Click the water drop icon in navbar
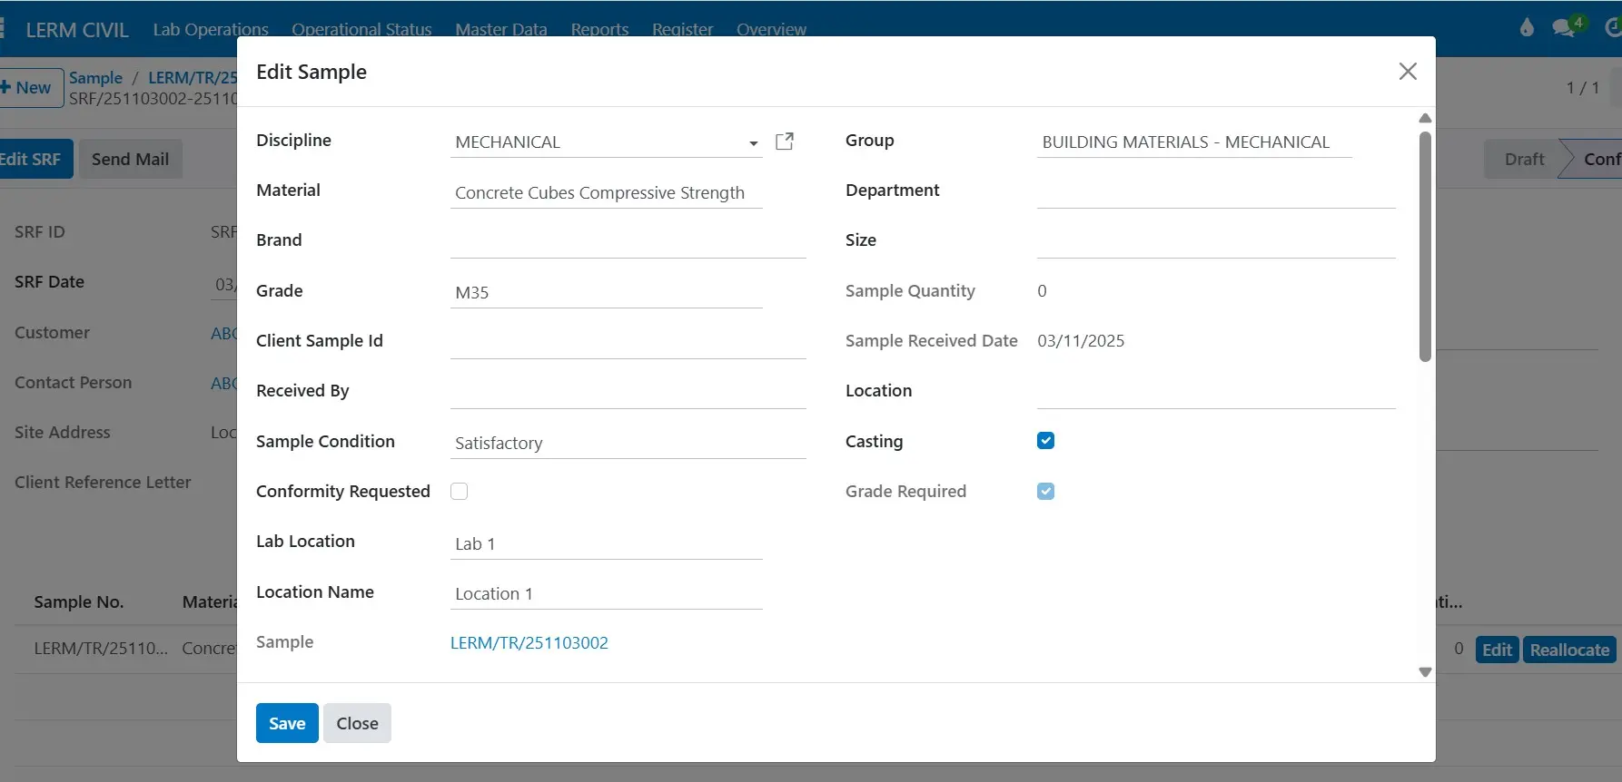 (1527, 28)
